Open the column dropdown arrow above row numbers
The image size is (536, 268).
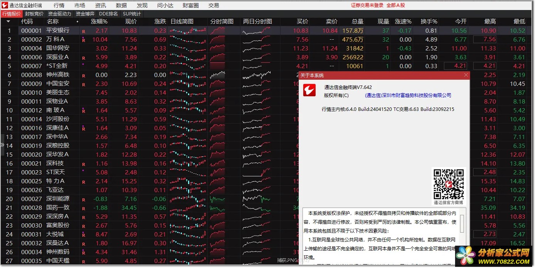pos(8,22)
